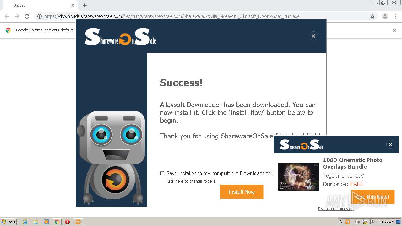The image size is (402, 226).
Task: View site information icon in address bar
Action: pyautogui.click(x=40, y=16)
